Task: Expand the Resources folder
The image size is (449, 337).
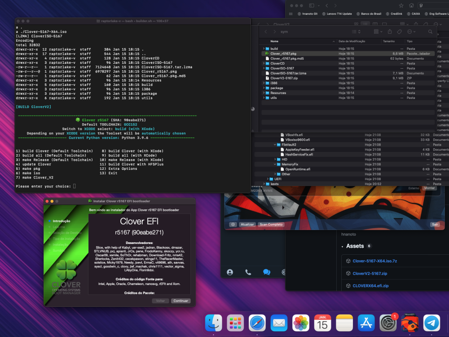Action: [264, 93]
